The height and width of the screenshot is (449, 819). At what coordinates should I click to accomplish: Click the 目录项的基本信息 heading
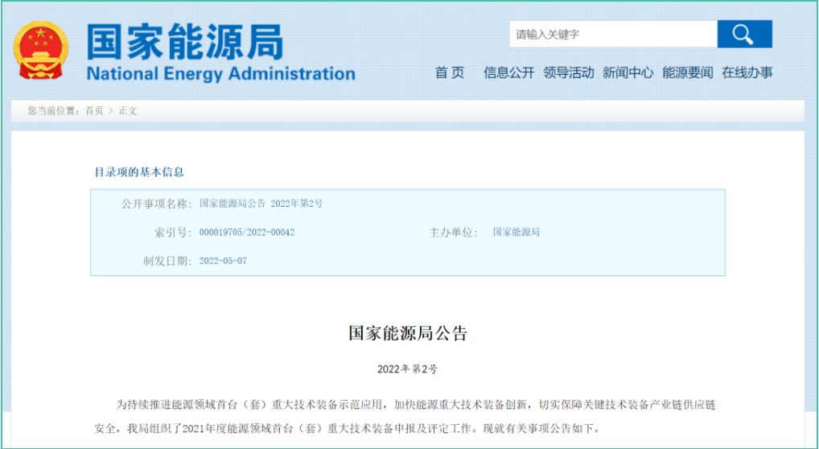pyautogui.click(x=139, y=172)
